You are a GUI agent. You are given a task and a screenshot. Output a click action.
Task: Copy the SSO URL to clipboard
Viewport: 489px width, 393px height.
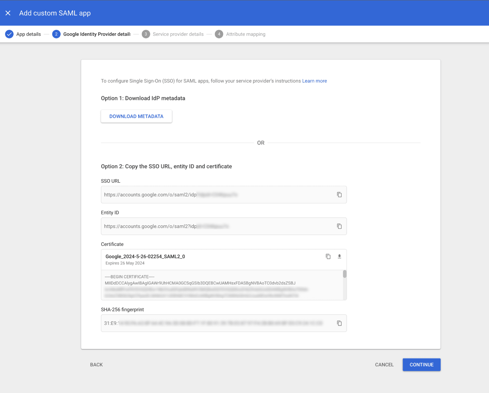339,195
